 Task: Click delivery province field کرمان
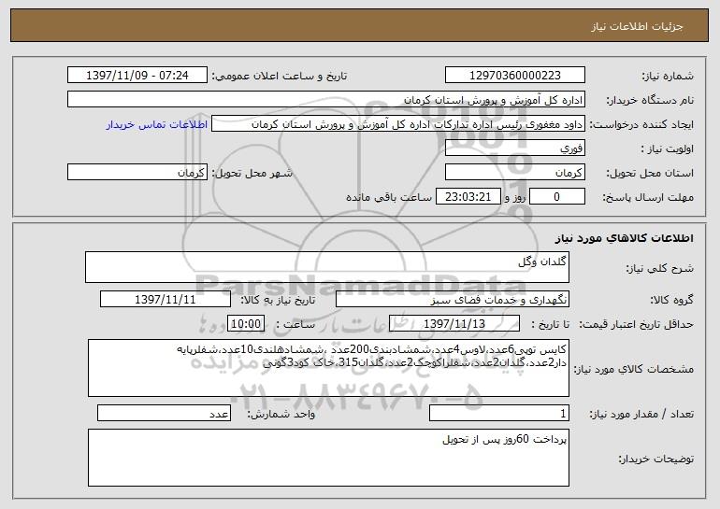coord(514,173)
